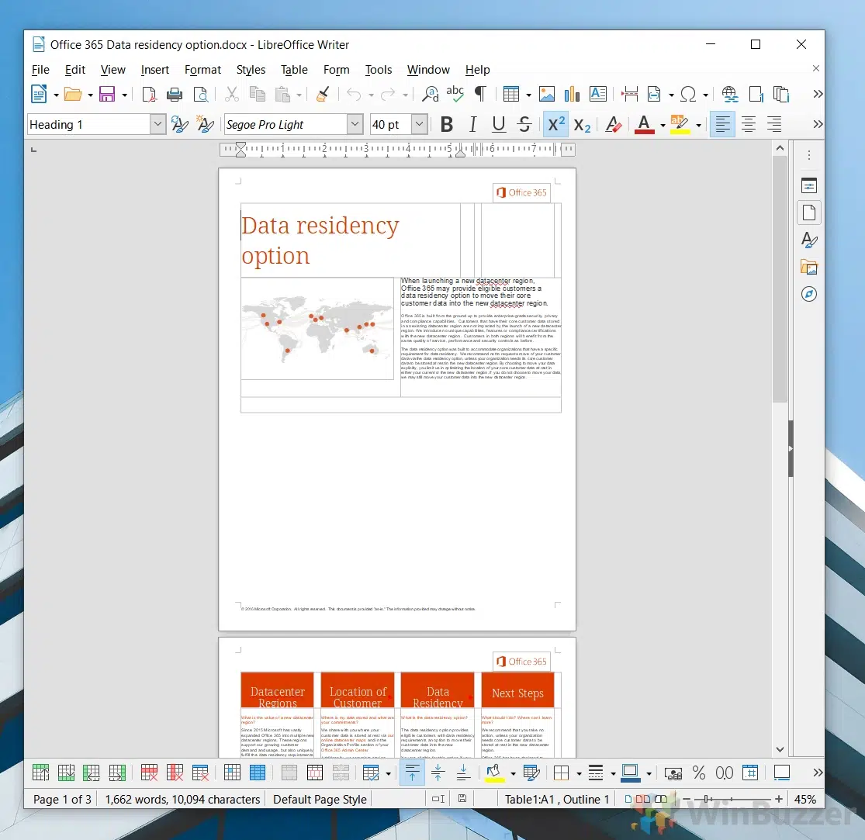Viewport: 865px width, 840px height.
Task: Toggle formatting marks (pilcrow icon)
Action: point(481,95)
